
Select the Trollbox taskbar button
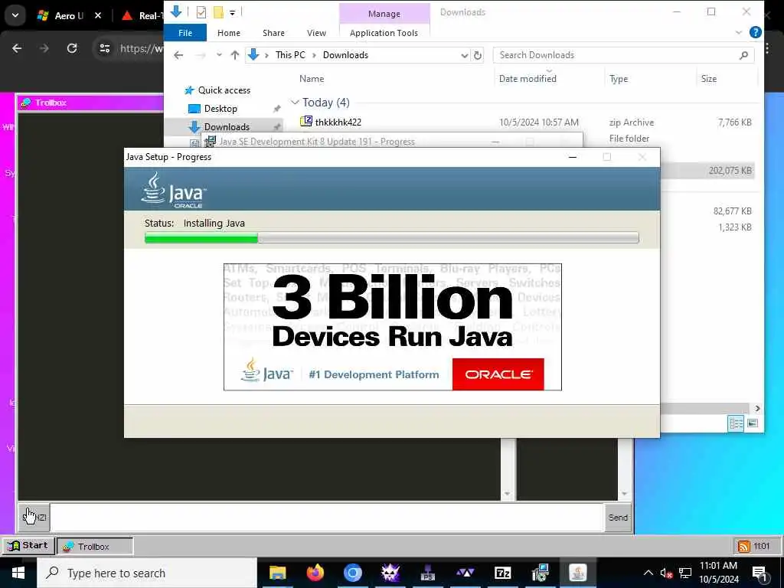pyautogui.click(x=95, y=546)
